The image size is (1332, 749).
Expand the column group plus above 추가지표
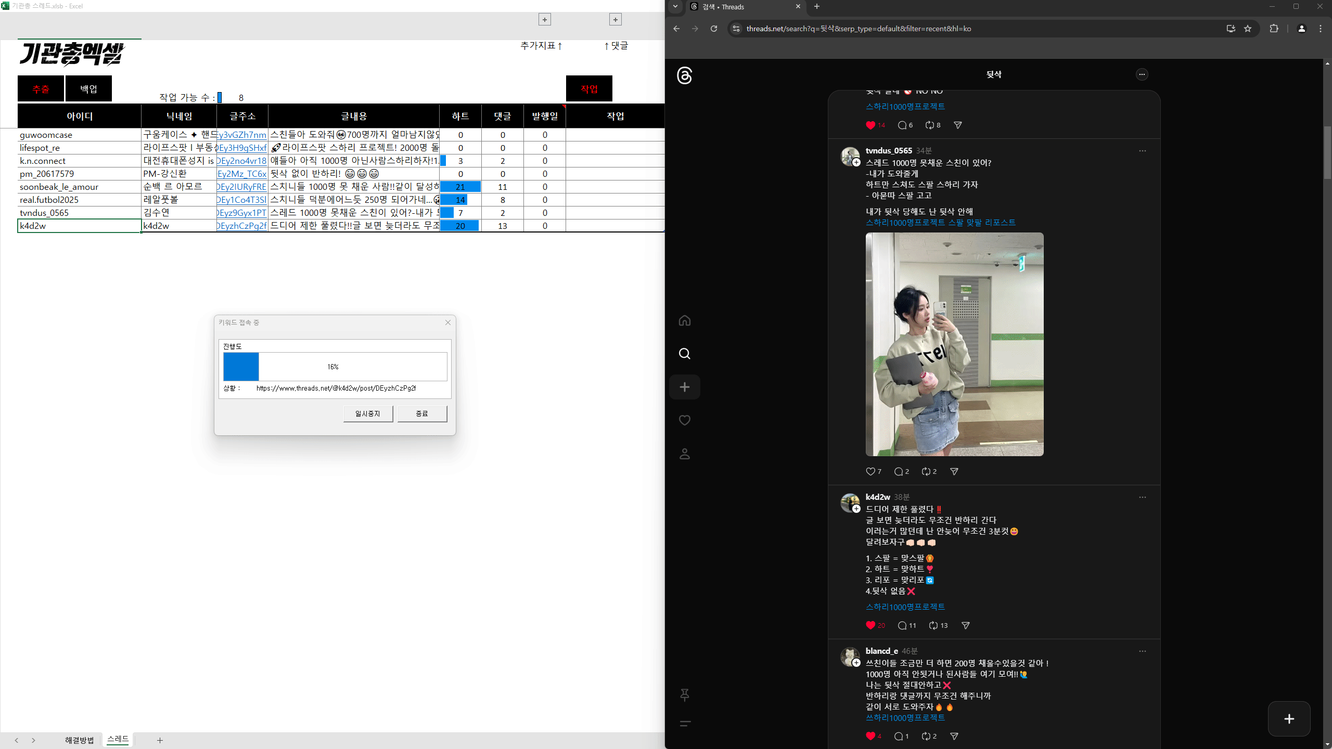pos(545,20)
